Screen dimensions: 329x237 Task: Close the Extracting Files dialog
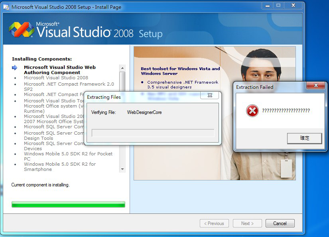click(210, 95)
